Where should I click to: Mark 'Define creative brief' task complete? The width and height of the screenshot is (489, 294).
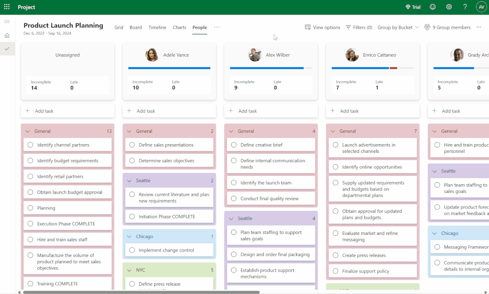coord(233,145)
